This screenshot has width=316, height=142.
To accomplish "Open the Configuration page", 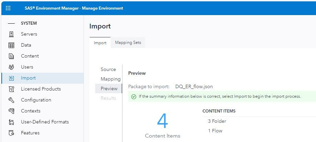I will [36, 100].
